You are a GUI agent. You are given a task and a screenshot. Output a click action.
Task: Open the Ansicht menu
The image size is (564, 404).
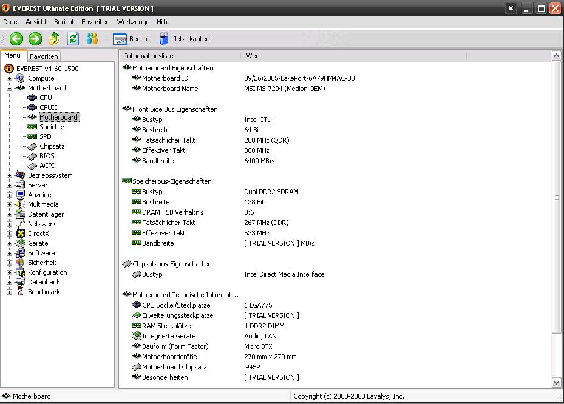click(x=36, y=22)
